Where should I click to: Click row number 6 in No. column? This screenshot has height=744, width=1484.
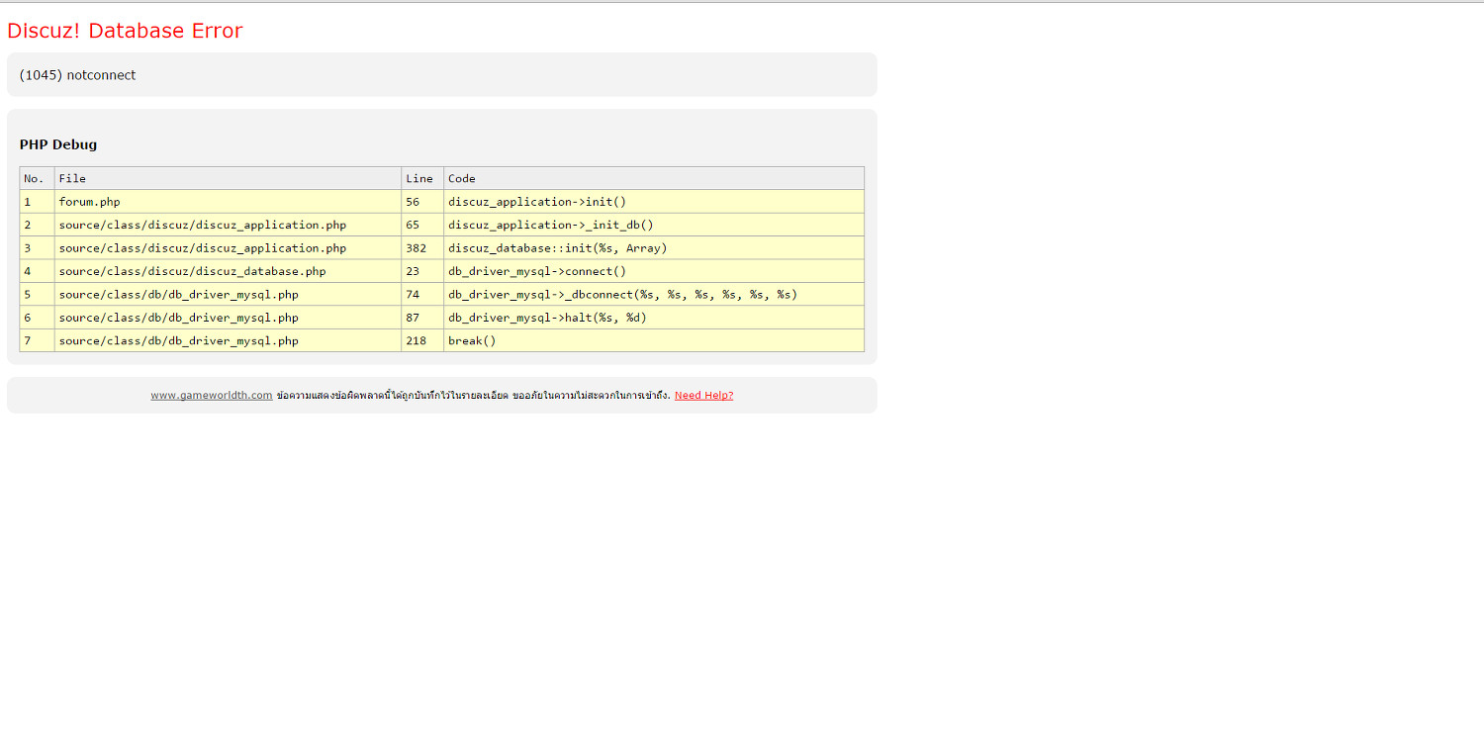click(x=37, y=318)
